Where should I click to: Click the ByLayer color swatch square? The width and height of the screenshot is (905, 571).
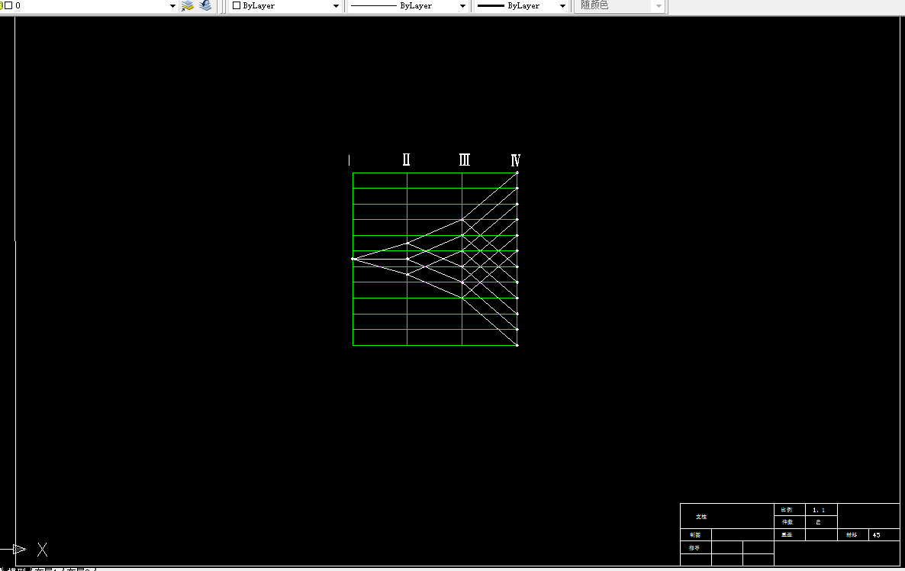236,6
